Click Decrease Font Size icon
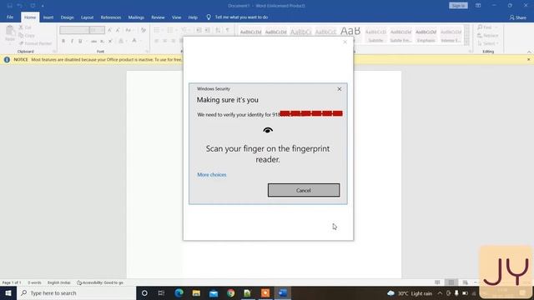The image size is (534, 300). tap(118, 30)
